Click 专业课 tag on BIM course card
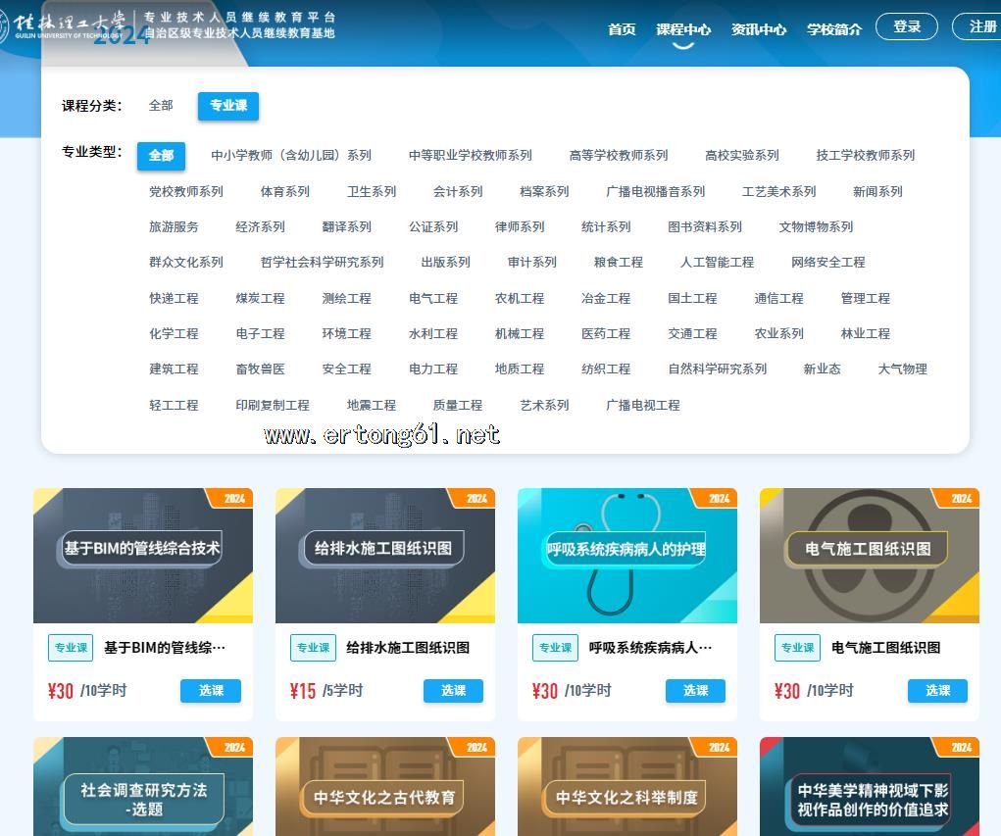The image size is (1001, 836). [71, 648]
